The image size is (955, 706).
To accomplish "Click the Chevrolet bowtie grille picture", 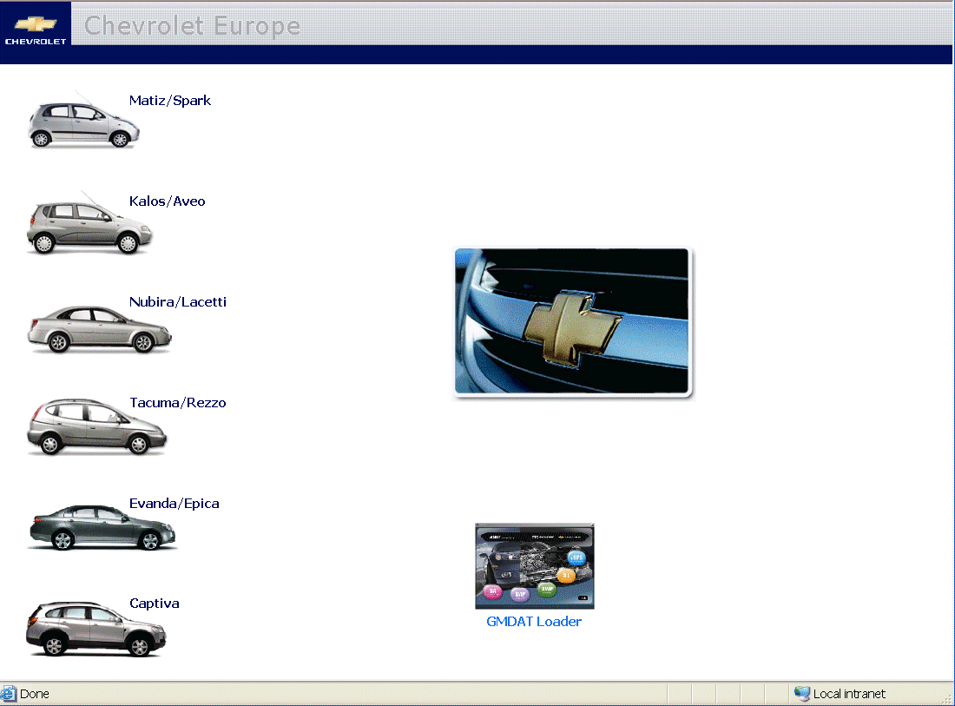I will coord(573,323).
